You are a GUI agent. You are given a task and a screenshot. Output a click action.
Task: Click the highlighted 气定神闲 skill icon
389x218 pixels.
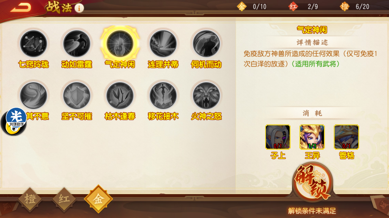pos(120,43)
